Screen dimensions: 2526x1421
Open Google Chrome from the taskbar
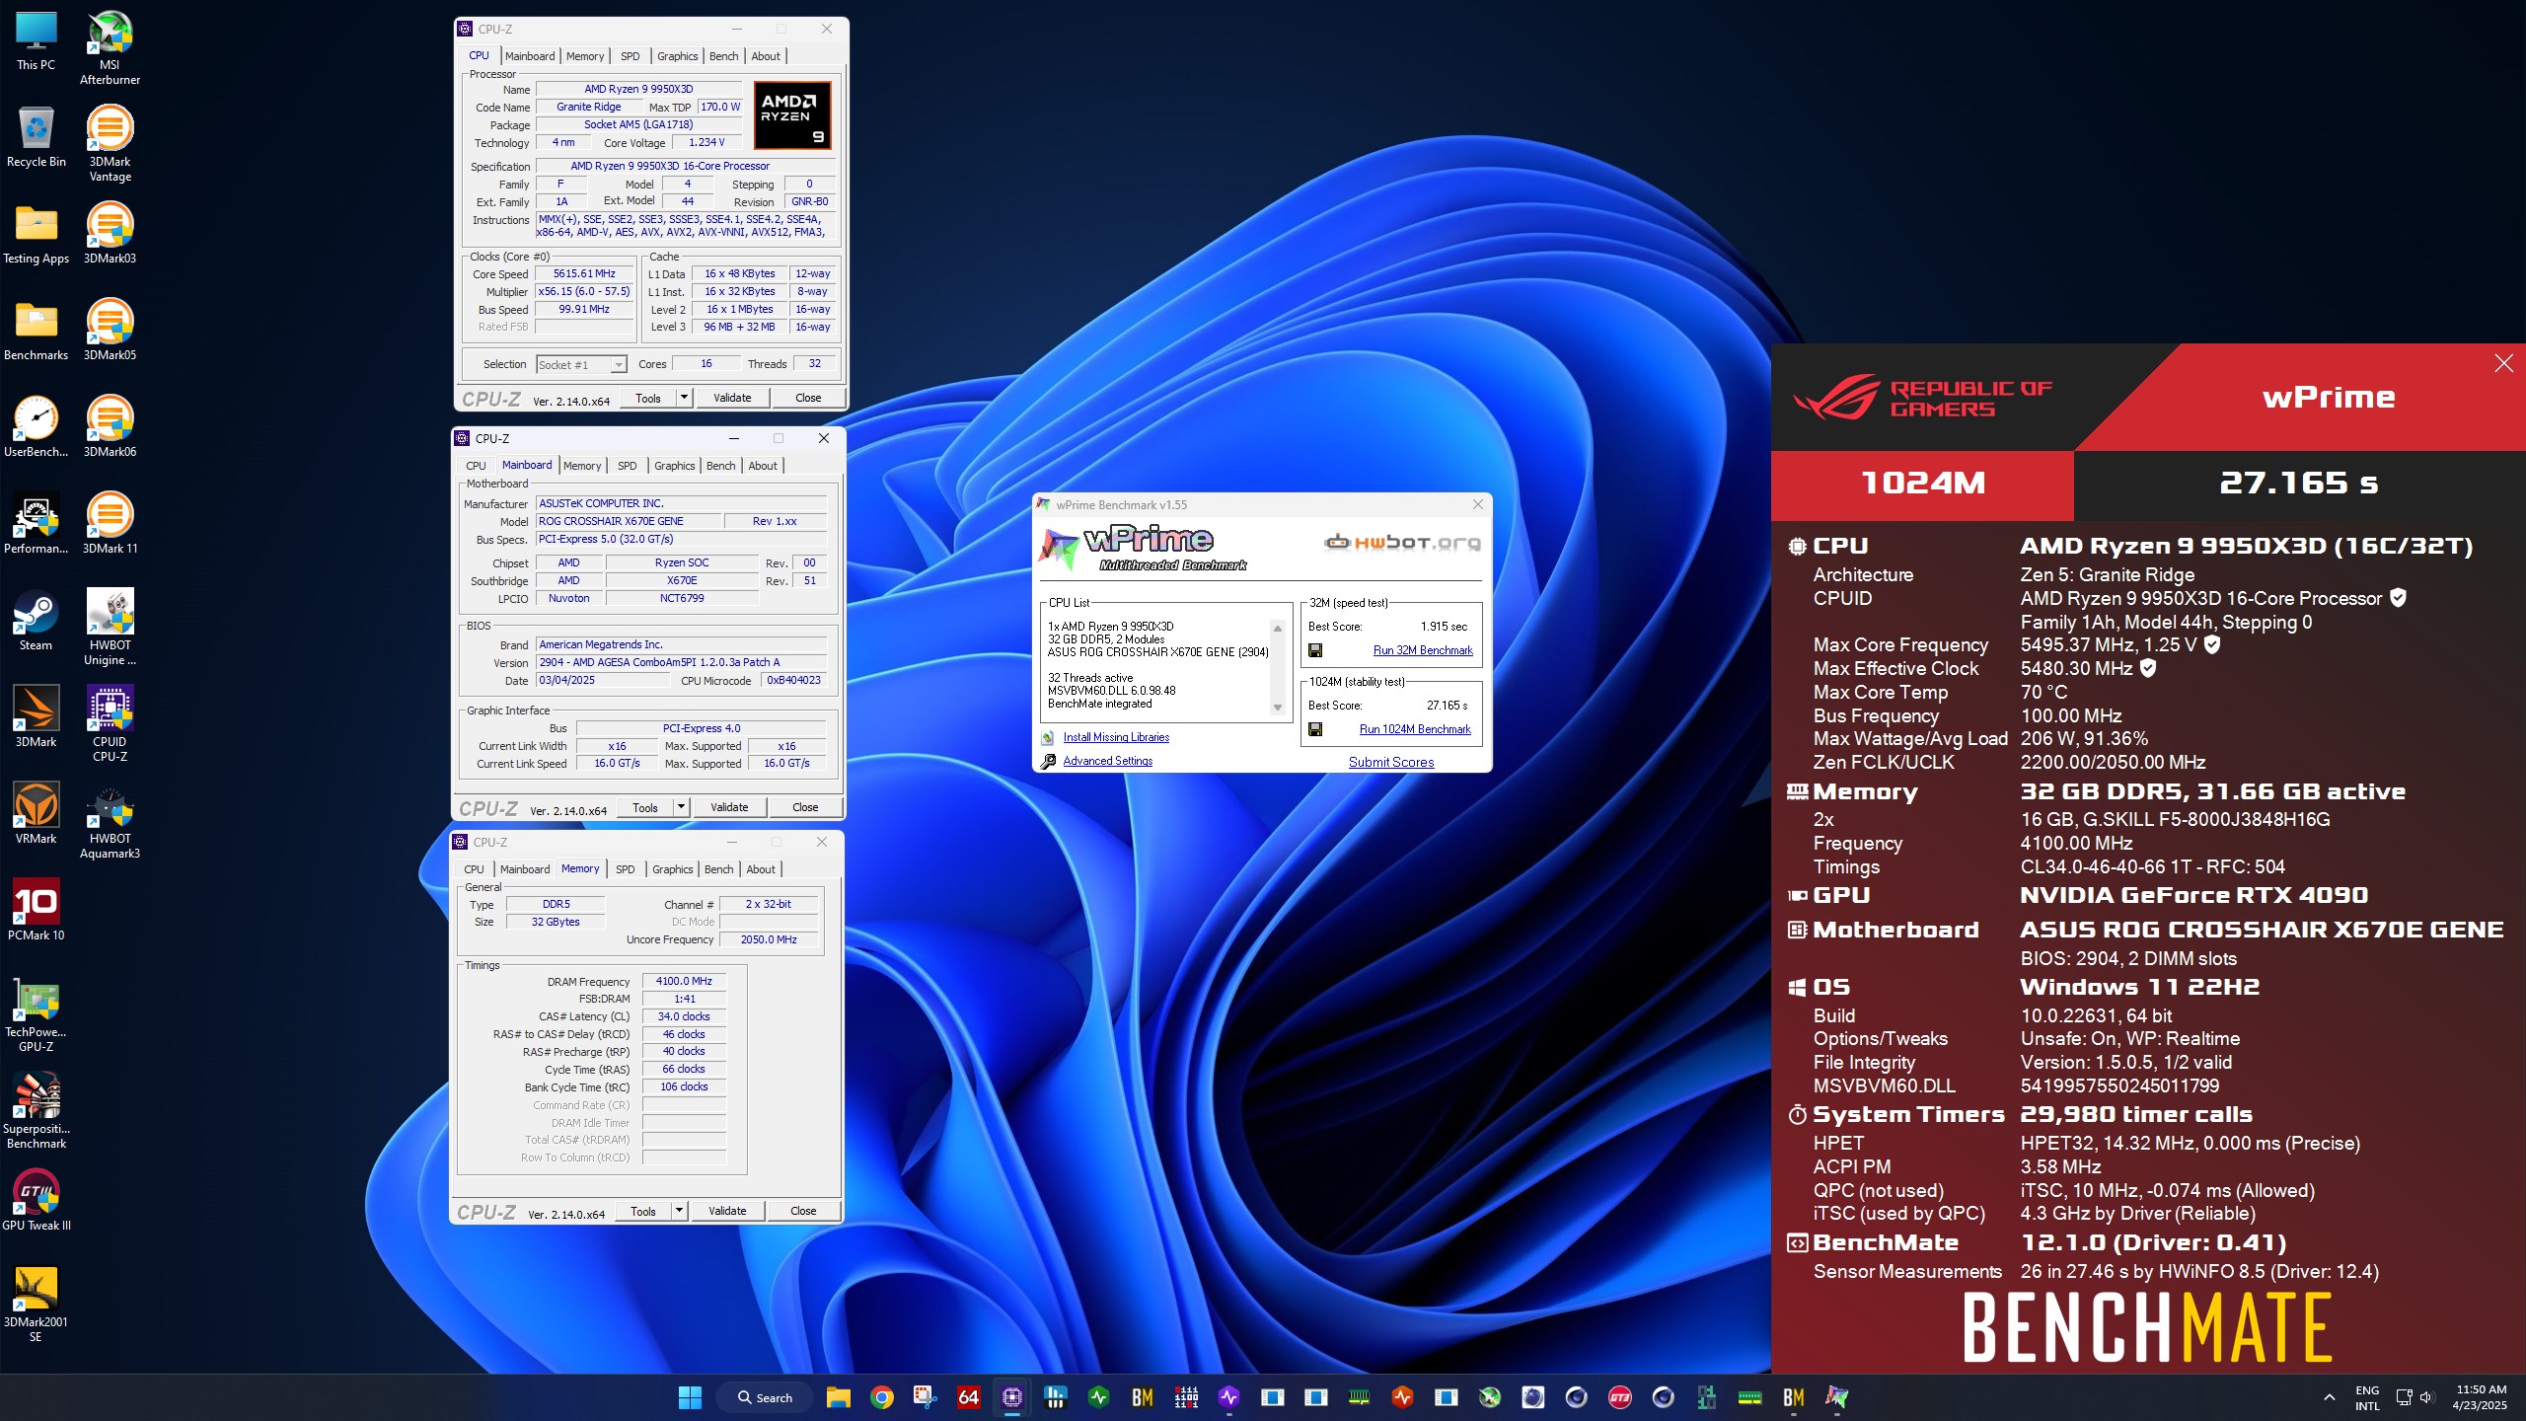(881, 1397)
